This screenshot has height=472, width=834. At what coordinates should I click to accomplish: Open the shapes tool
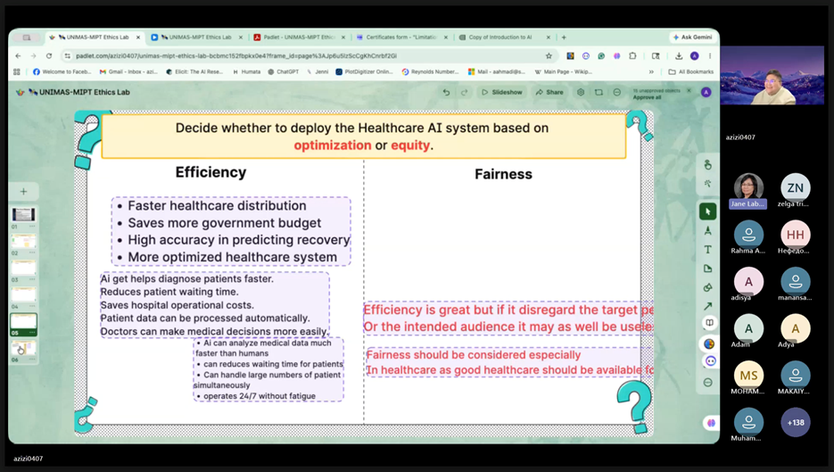coord(707,288)
